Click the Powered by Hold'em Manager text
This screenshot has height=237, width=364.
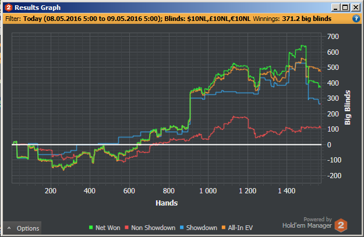tap(307, 222)
